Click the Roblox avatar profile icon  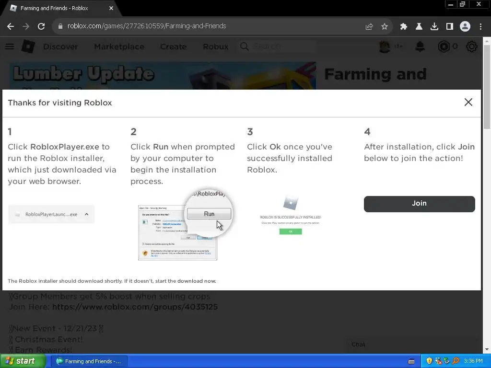[x=385, y=46]
